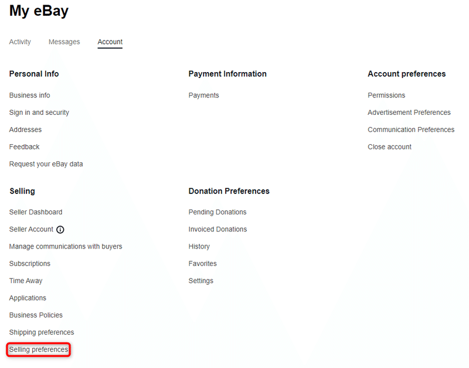Open the Seller Dashboard
Image resolution: width=469 pixels, height=368 pixels.
(36, 212)
